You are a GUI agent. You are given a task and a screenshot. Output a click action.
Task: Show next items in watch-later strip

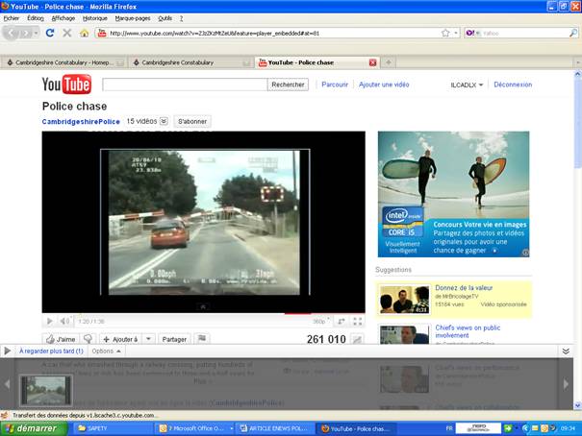click(x=566, y=384)
